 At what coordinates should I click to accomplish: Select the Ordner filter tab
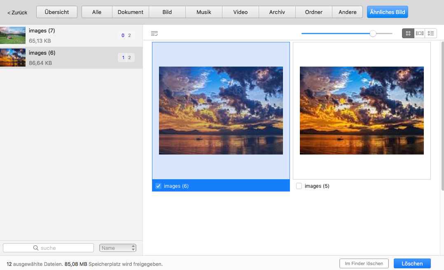(x=314, y=12)
